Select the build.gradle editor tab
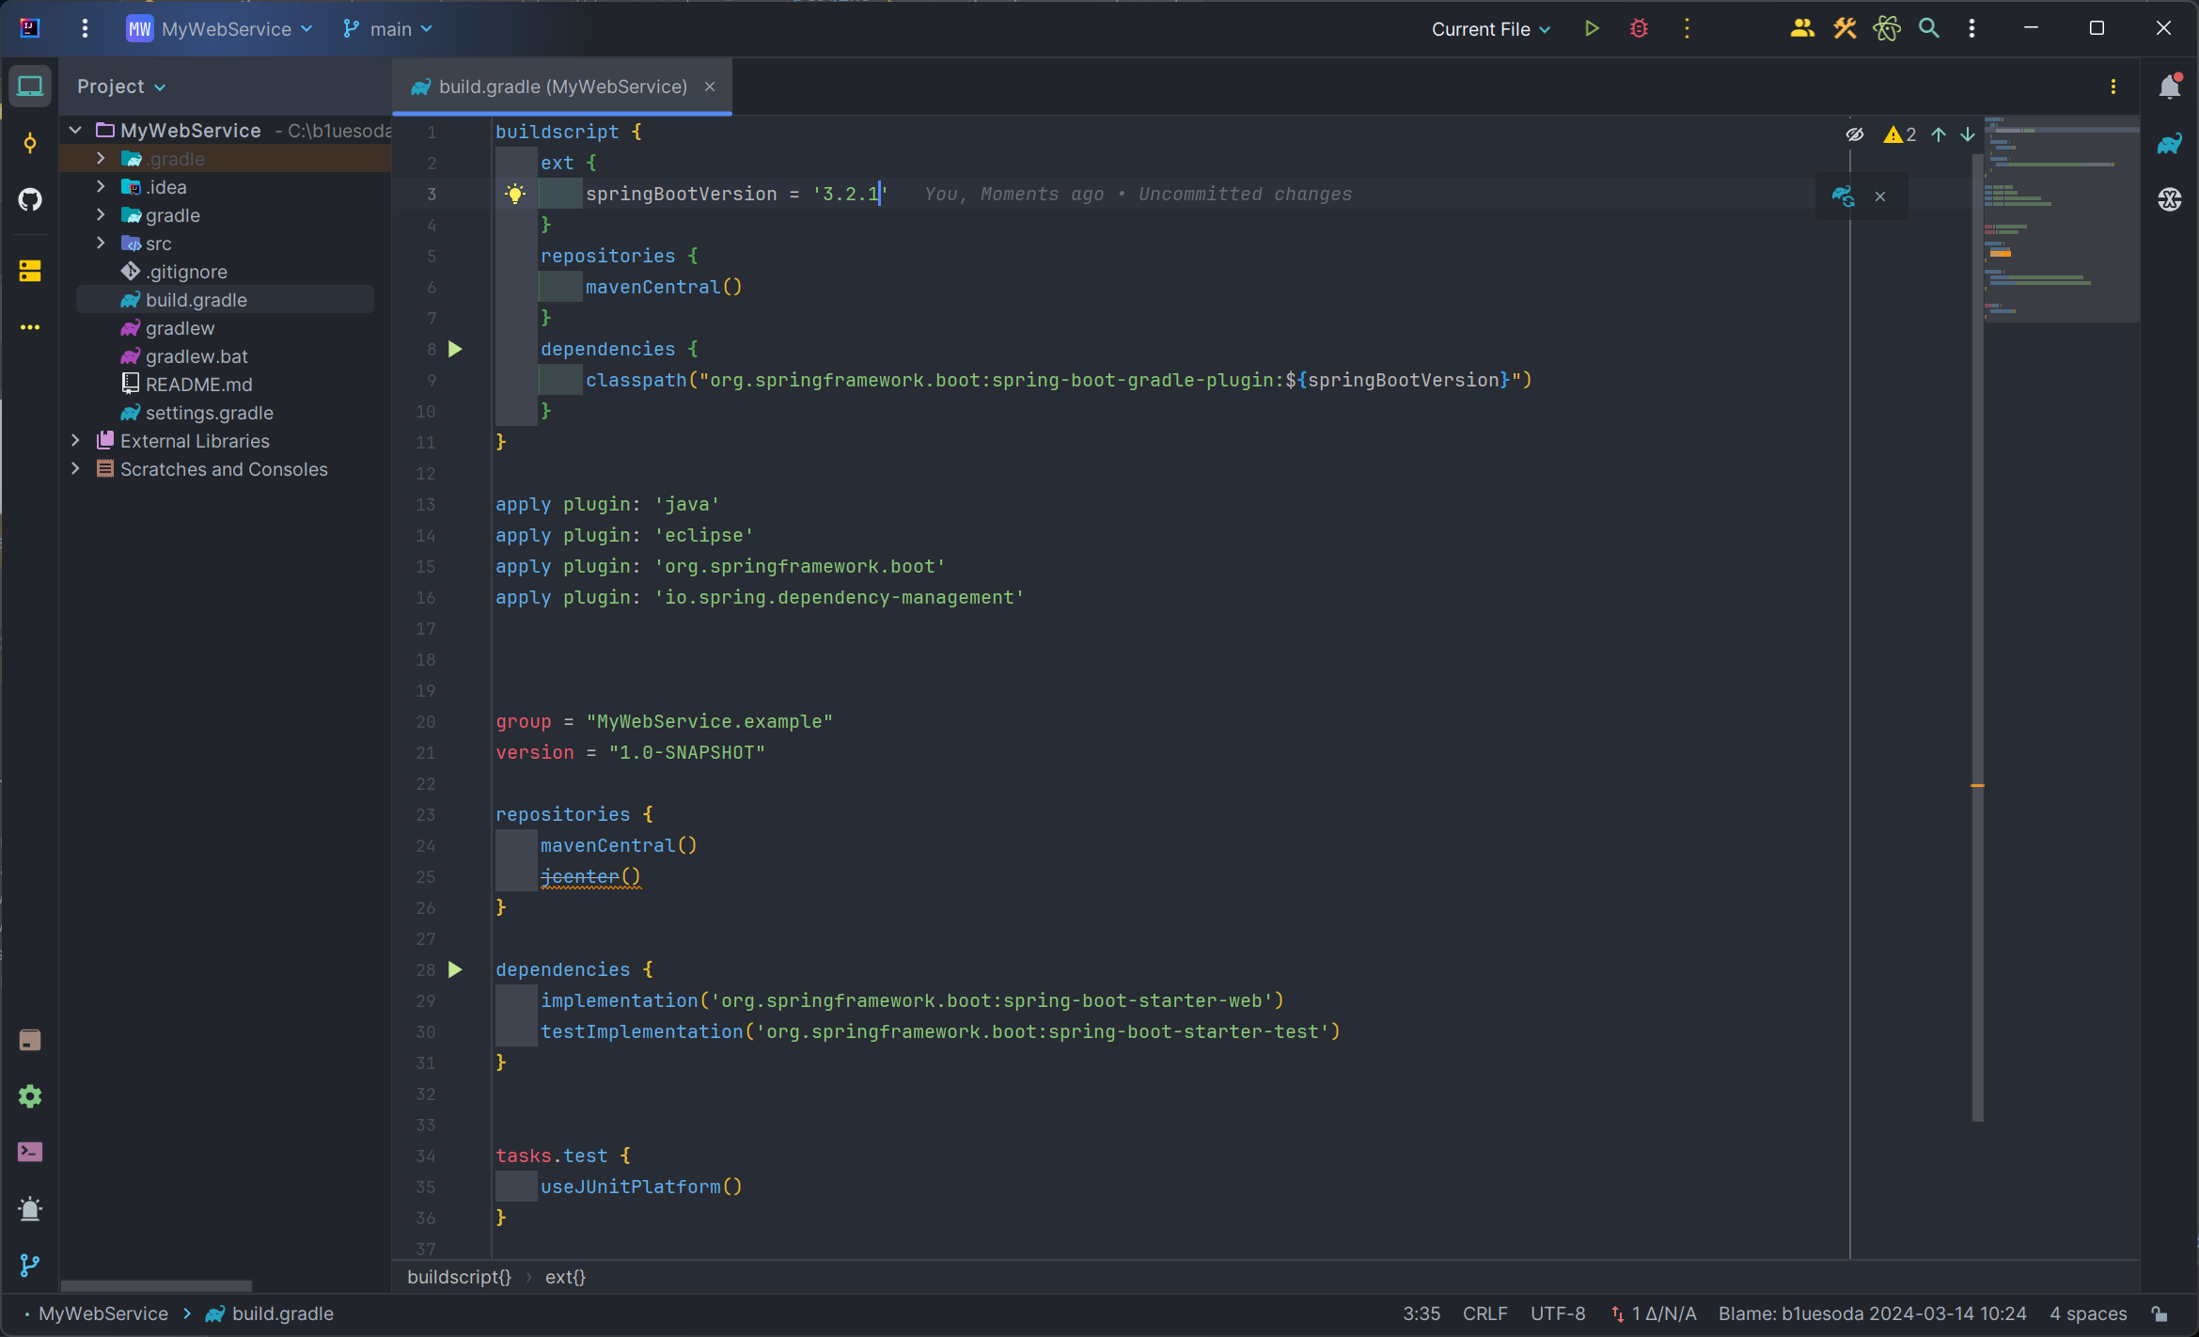Screen dimensions: 2199x1337 point(561,87)
